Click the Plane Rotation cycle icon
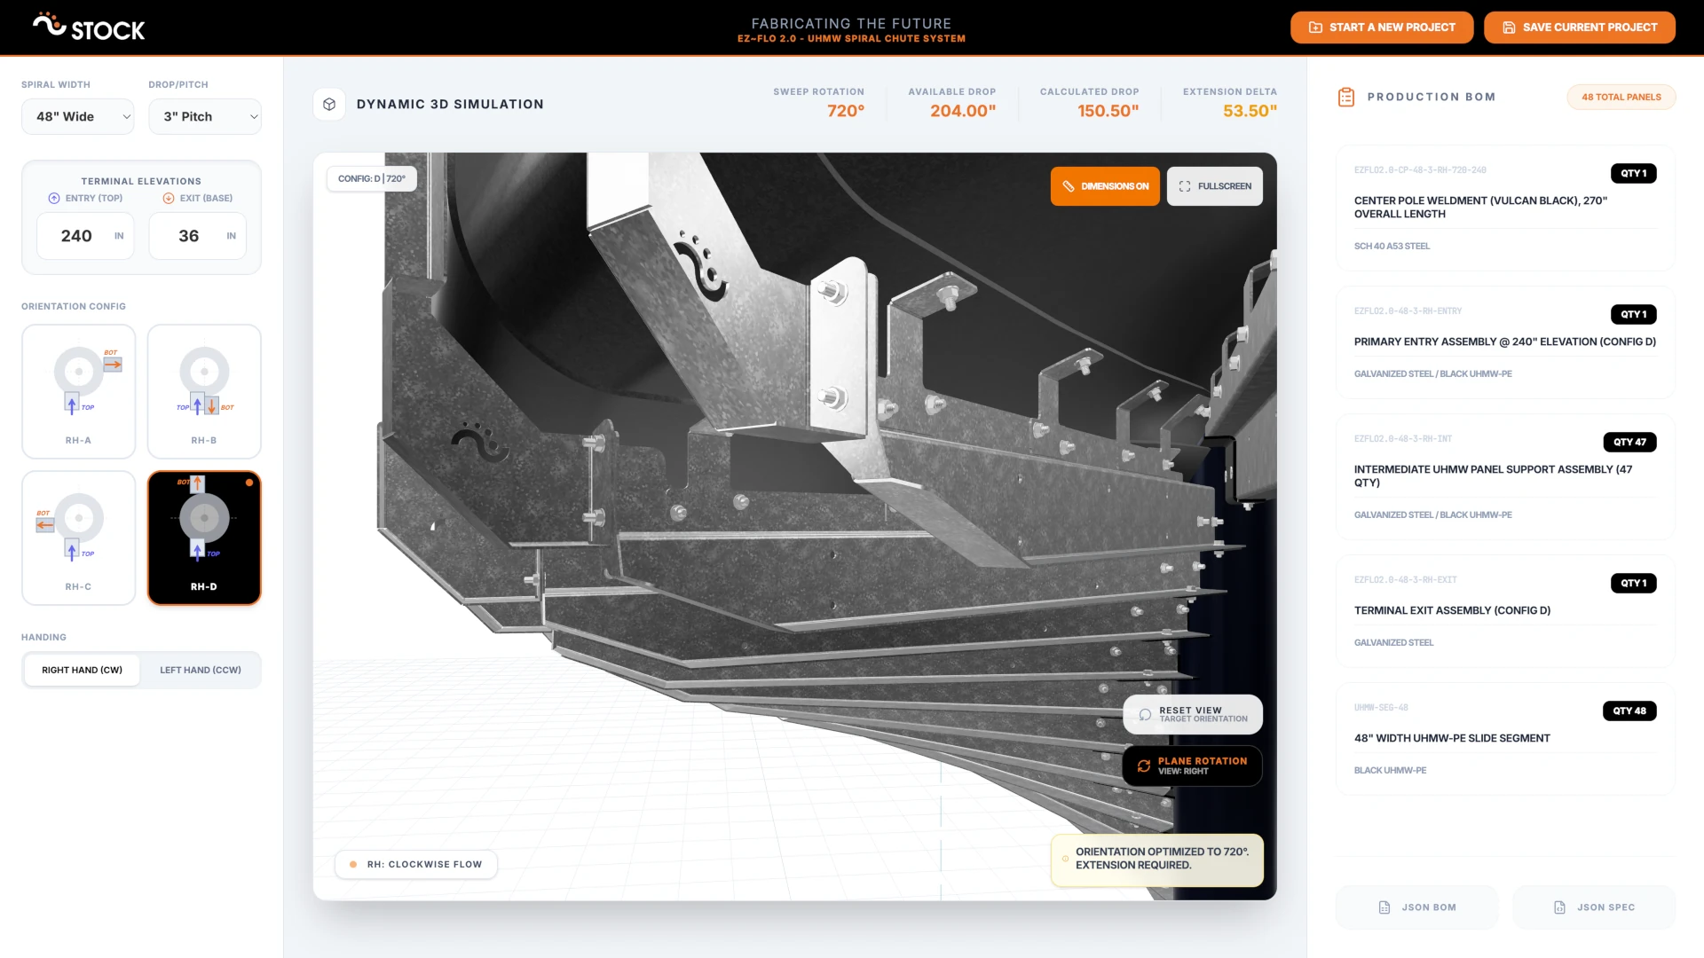 (x=1143, y=766)
